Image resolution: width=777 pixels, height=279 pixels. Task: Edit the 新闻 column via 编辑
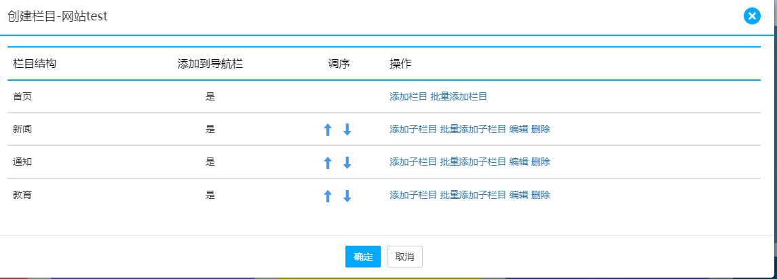[518, 130]
